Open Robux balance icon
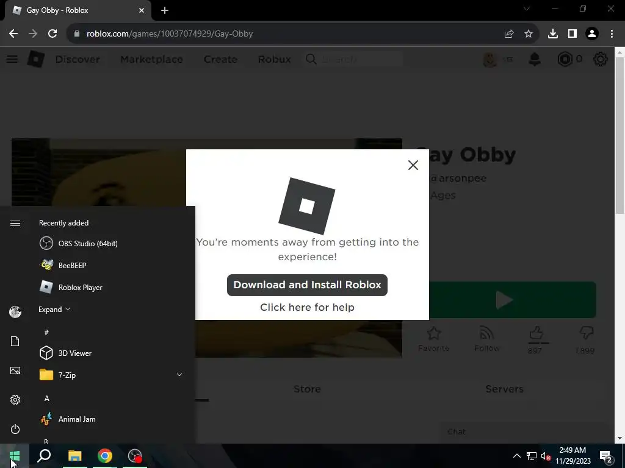 click(565, 59)
